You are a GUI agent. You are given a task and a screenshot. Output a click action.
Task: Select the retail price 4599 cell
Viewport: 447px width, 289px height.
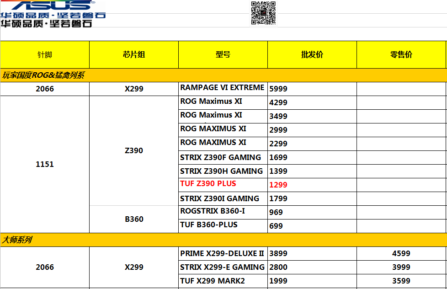click(x=401, y=253)
